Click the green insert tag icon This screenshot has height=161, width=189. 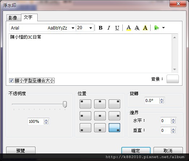coord(157,28)
